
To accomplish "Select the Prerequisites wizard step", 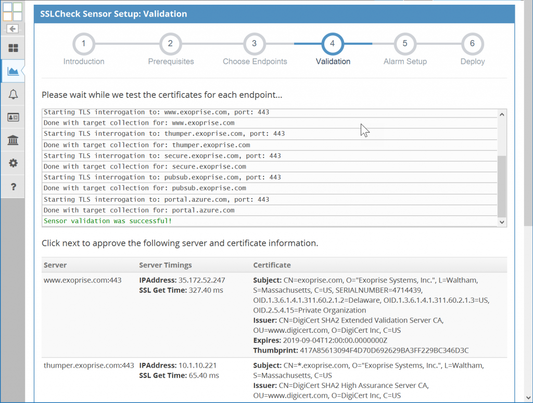I will [x=171, y=44].
